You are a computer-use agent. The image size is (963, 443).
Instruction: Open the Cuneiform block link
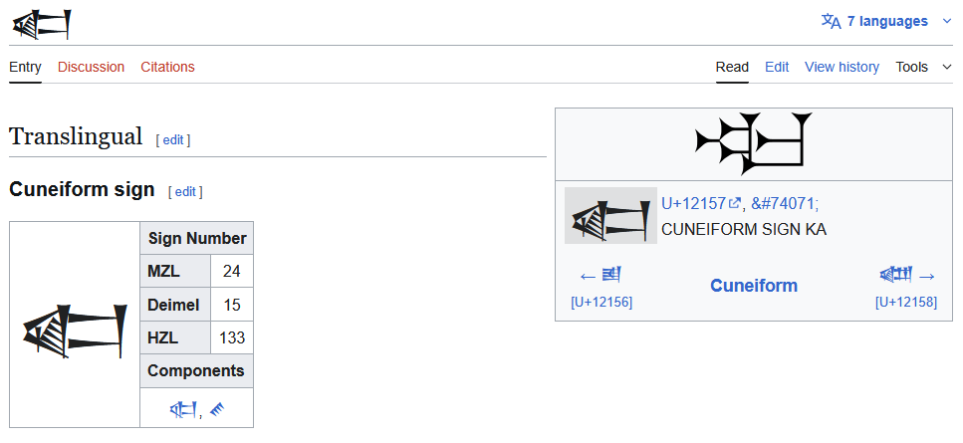click(x=754, y=286)
